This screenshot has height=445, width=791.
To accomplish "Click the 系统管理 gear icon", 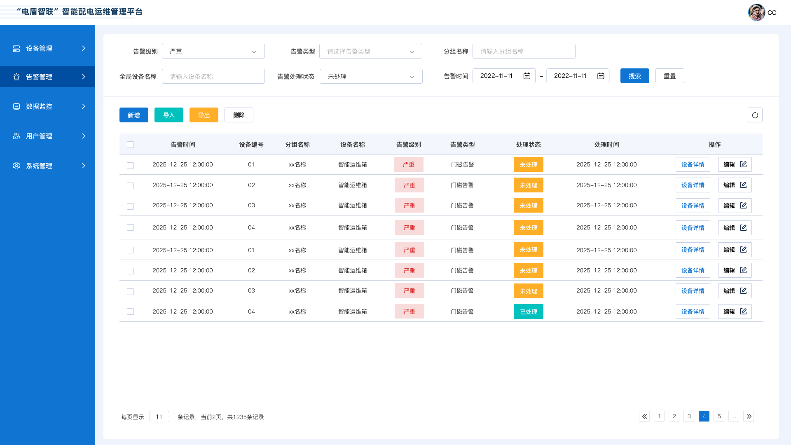I will coord(16,166).
